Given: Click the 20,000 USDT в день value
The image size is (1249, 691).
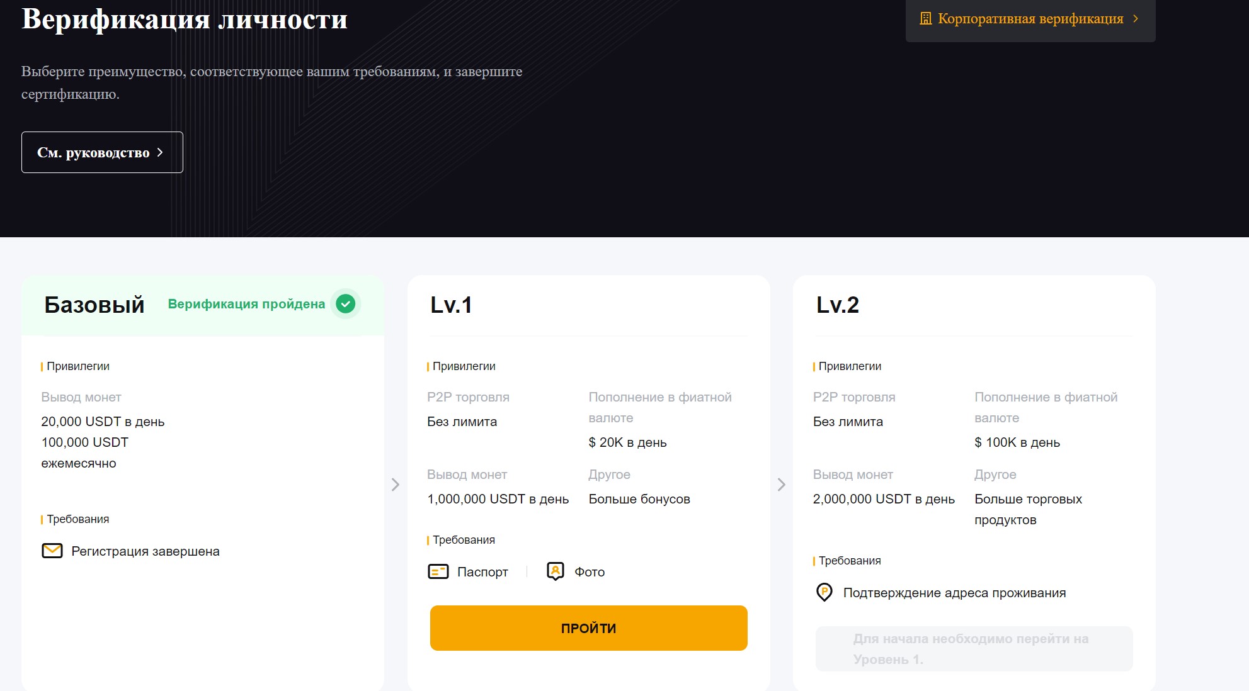Looking at the screenshot, I should tap(103, 422).
